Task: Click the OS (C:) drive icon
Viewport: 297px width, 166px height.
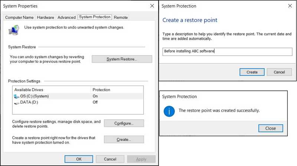Action: click(17, 96)
